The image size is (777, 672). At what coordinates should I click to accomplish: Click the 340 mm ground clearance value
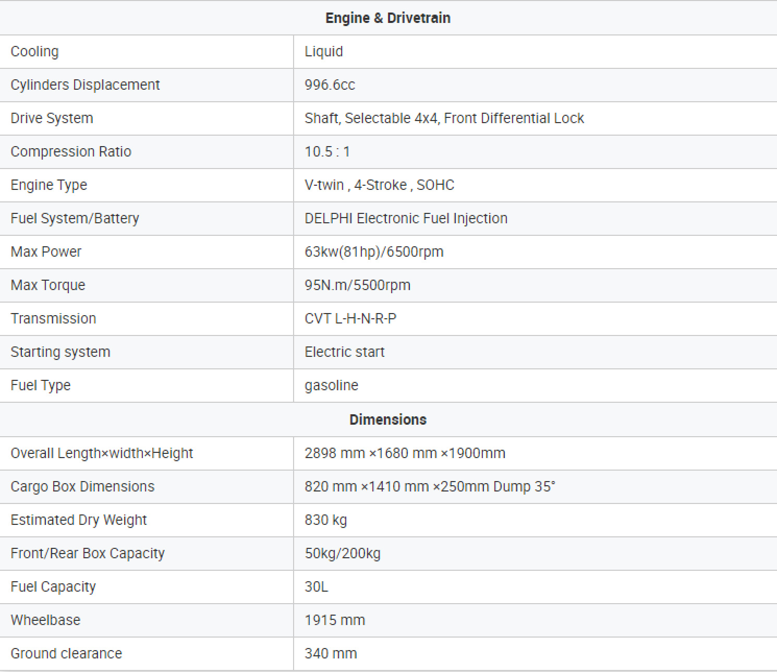pyautogui.click(x=331, y=654)
